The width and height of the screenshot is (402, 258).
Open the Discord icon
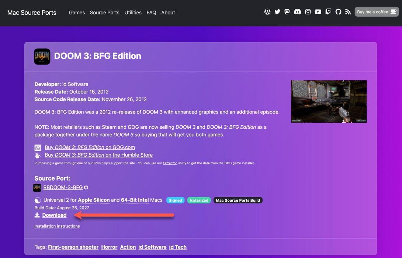[x=297, y=11]
